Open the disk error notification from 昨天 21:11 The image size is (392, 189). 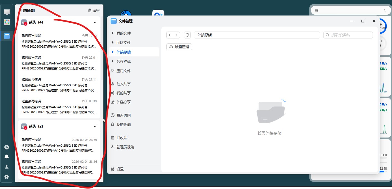[59, 85]
